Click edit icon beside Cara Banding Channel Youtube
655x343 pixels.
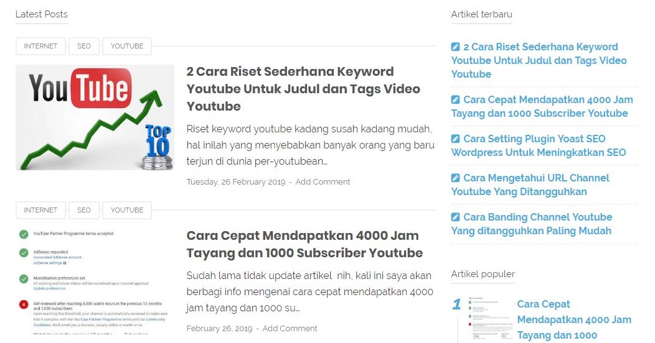click(455, 217)
